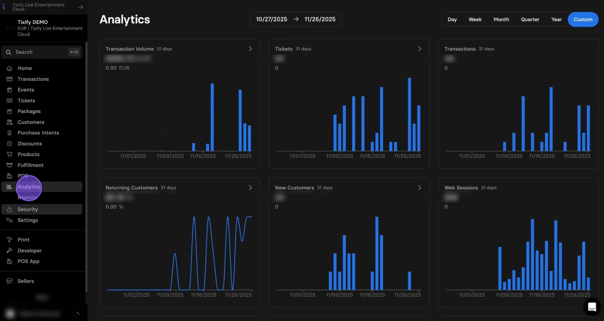Open Purchase Intents page
This screenshot has width=604, height=321.
tap(38, 133)
